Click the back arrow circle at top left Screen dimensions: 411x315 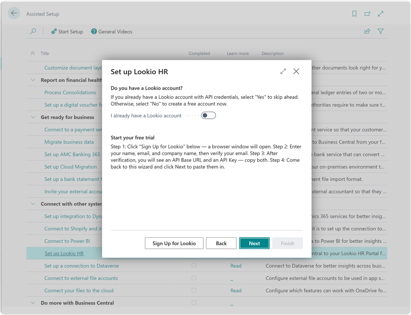click(14, 13)
